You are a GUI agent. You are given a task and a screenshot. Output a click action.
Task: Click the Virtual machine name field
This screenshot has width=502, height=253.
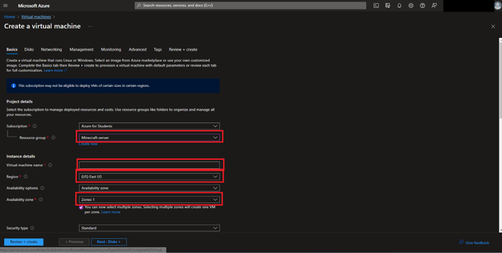(x=149, y=165)
